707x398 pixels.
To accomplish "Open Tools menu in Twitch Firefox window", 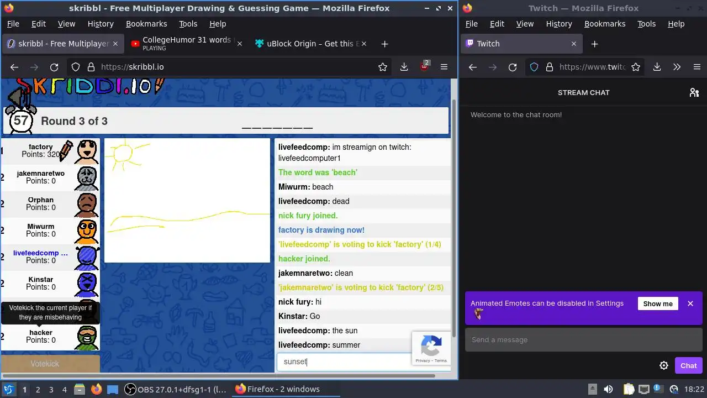I will [646, 24].
